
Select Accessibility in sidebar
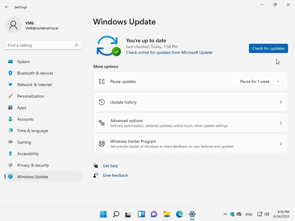43,154
